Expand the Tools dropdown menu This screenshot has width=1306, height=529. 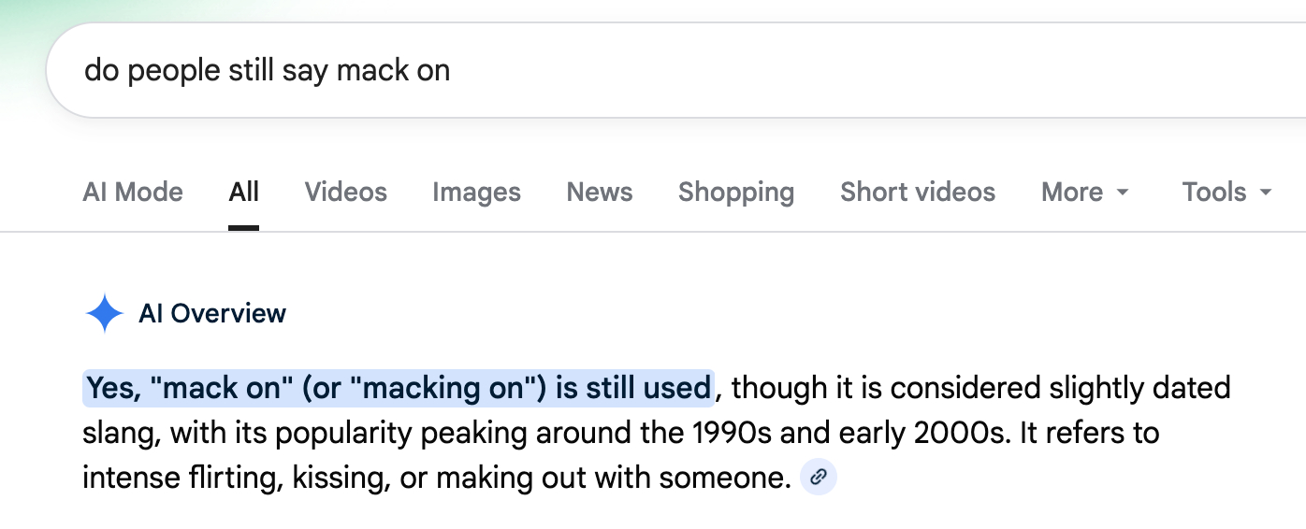point(1226,193)
